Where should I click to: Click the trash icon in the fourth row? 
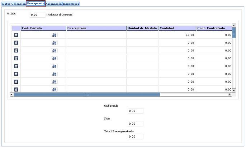(x=16, y=58)
